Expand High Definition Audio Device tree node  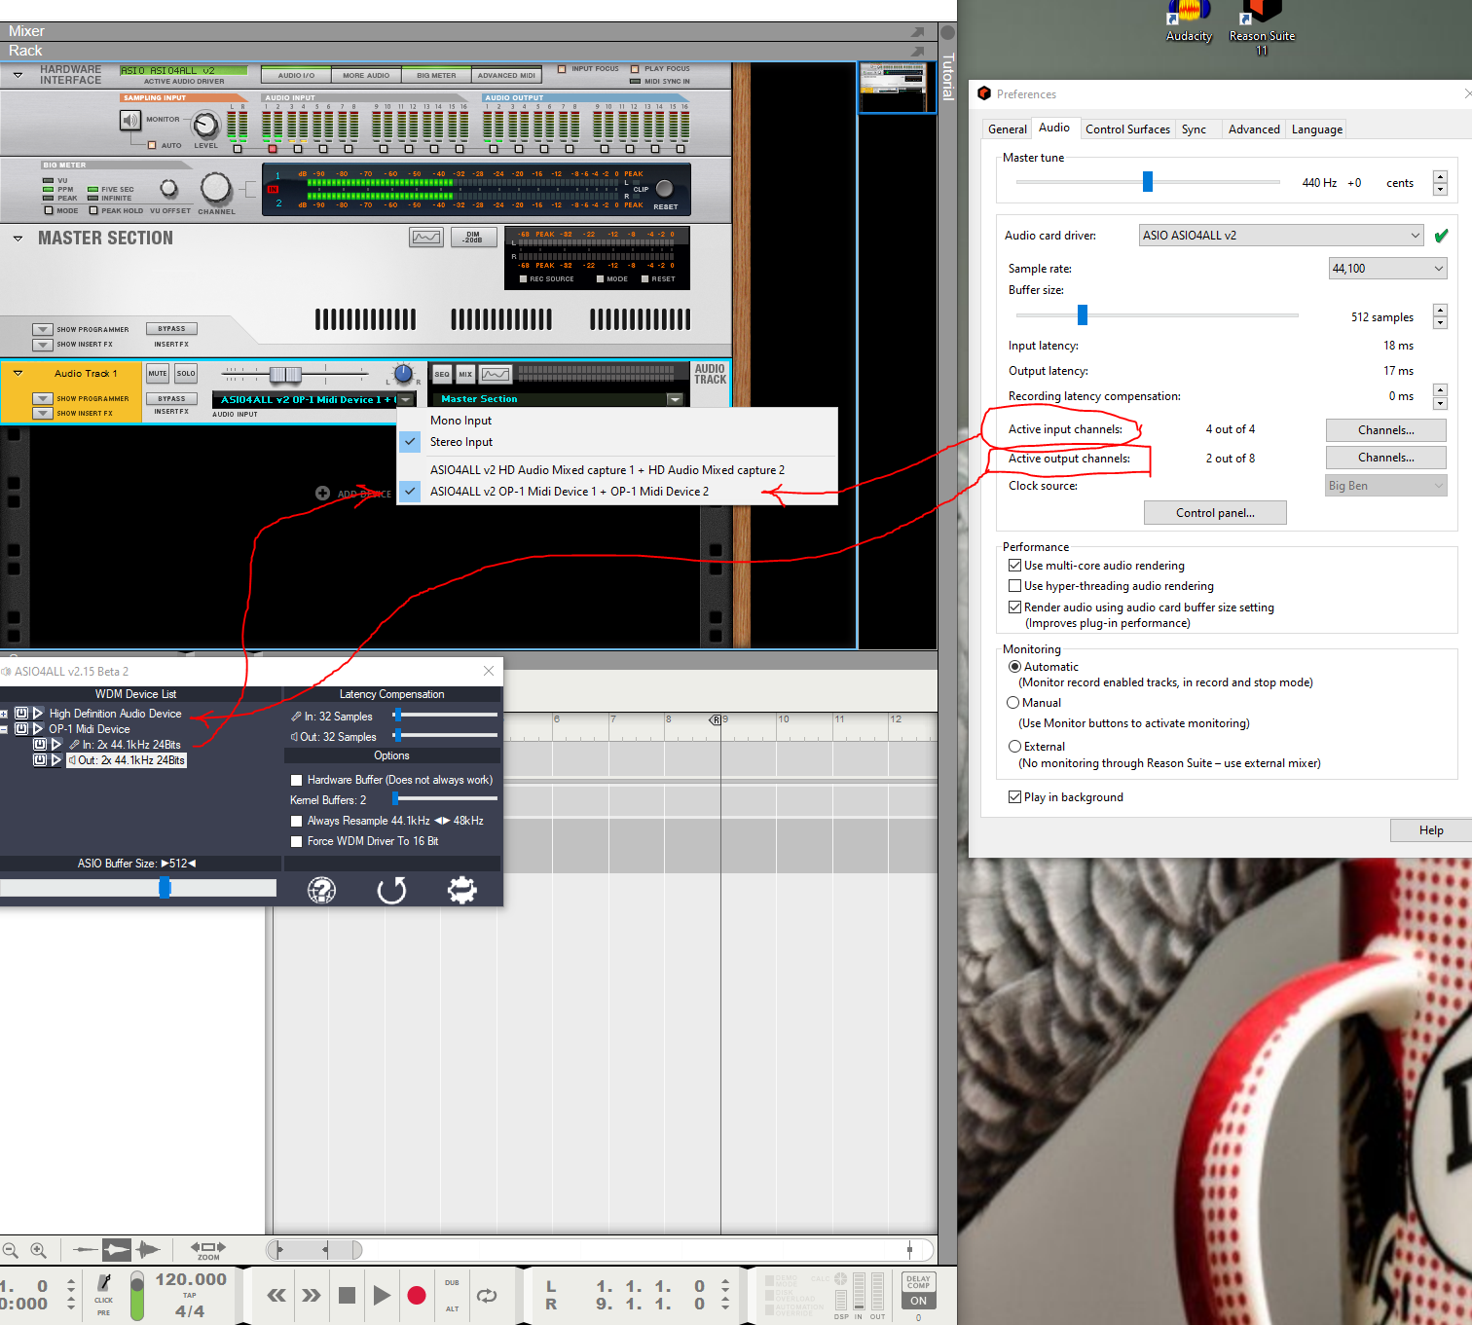(x=4, y=714)
